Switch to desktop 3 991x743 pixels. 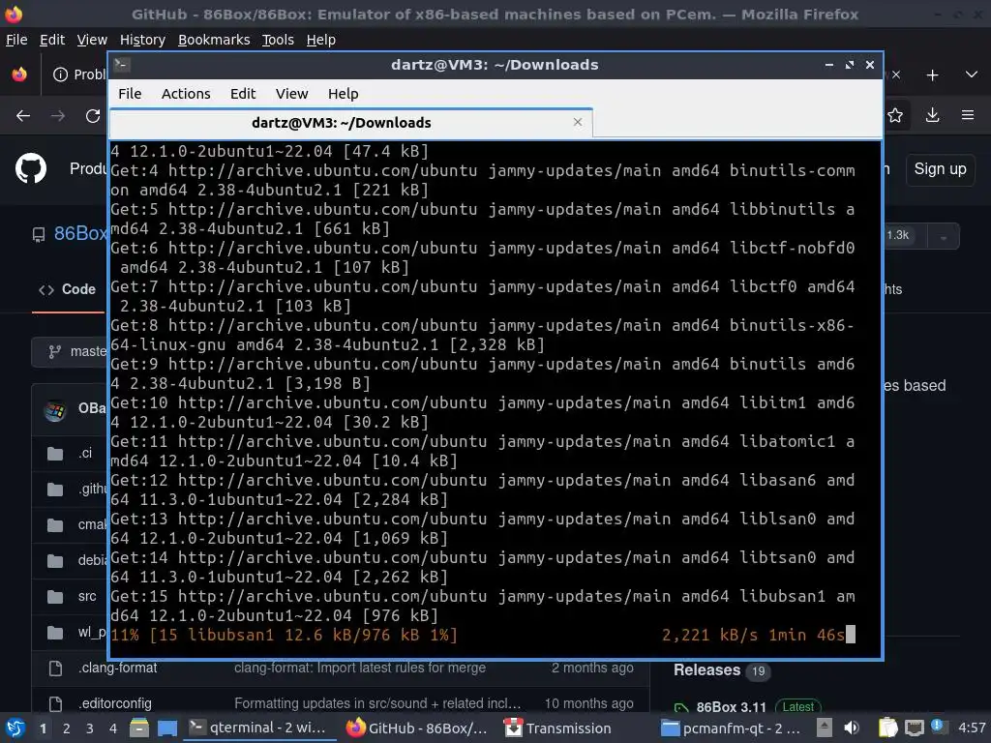click(90, 728)
